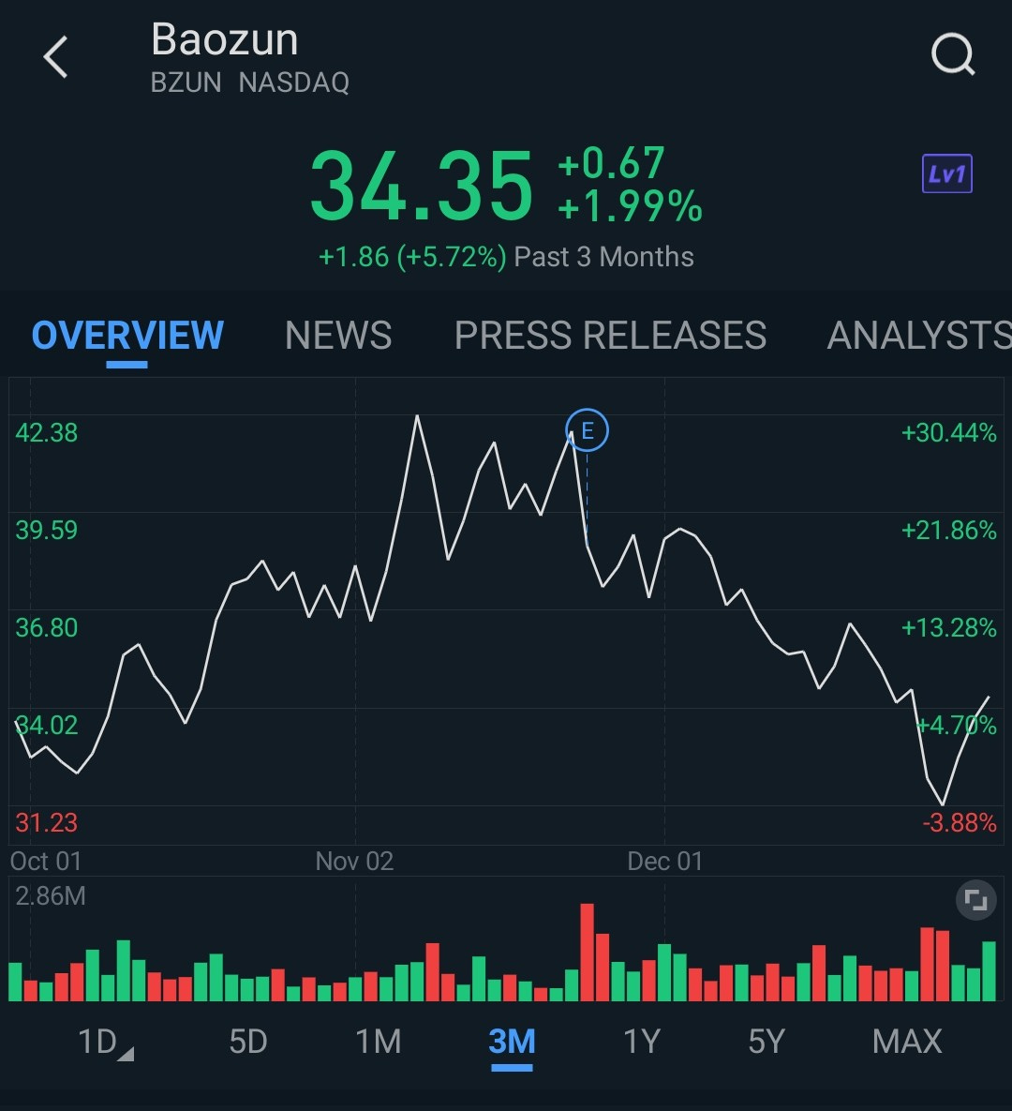Select the MAX chart range
The width and height of the screenshot is (1012, 1111).
pyautogui.click(x=907, y=1043)
